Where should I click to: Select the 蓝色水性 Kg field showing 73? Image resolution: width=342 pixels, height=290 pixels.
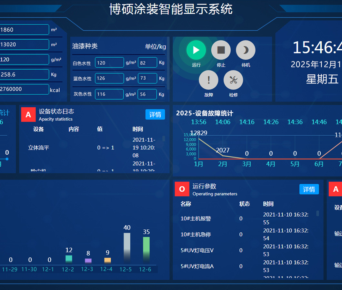pyautogui.click(x=147, y=78)
